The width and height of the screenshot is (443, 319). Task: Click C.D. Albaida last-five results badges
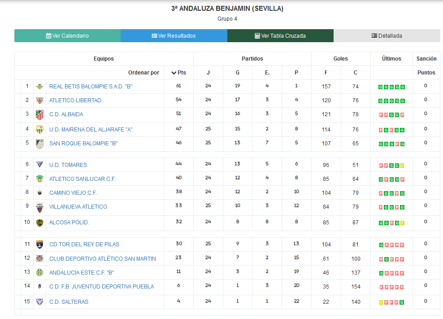point(391,115)
